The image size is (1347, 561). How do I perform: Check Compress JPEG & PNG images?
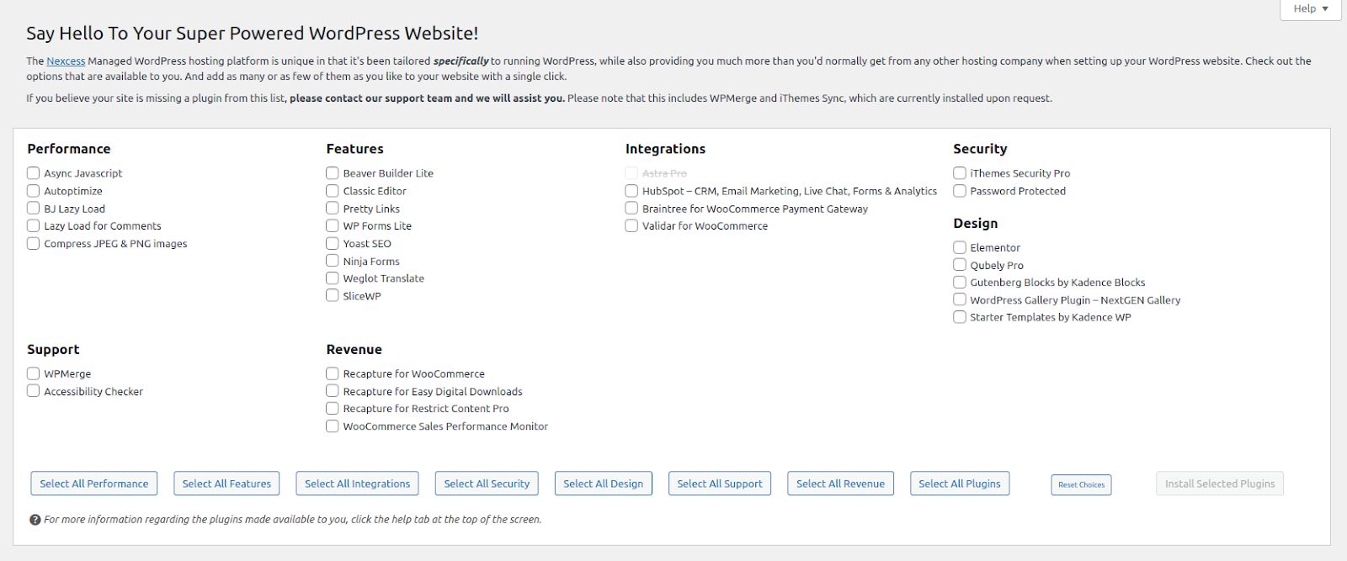click(x=34, y=243)
